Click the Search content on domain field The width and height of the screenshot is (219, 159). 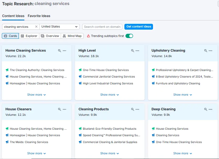tap(102, 26)
